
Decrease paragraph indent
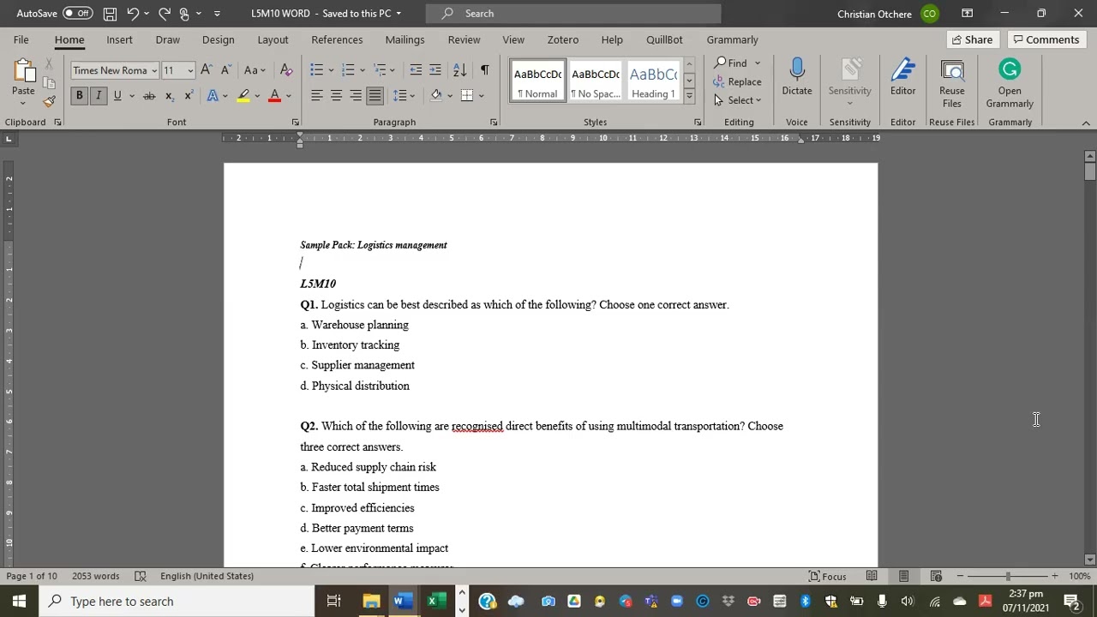416,70
